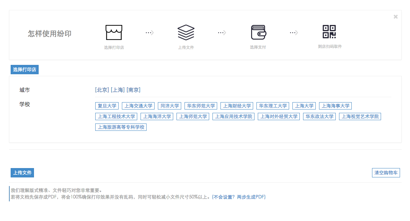This screenshot has height=221, width=410.
Task: Select the 北京 city link
Action: (x=102, y=90)
